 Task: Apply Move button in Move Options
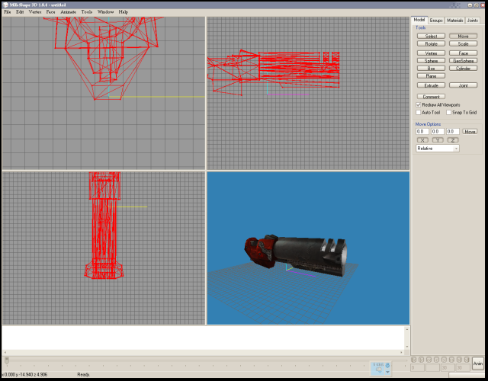pyautogui.click(x=470, y=132)
